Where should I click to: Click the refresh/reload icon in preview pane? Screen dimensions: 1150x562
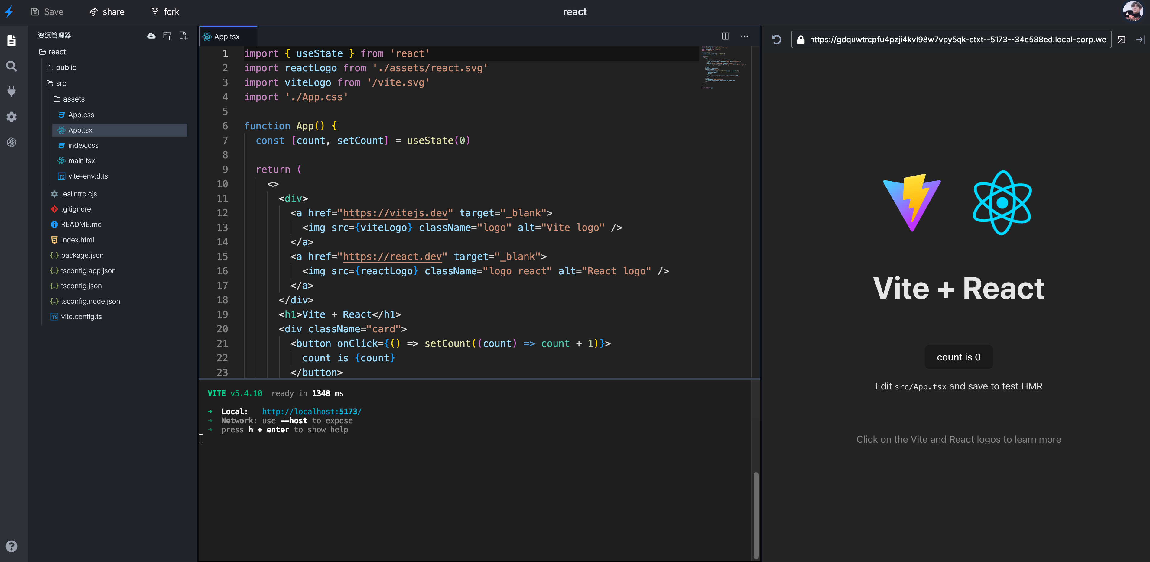[777, 39]
